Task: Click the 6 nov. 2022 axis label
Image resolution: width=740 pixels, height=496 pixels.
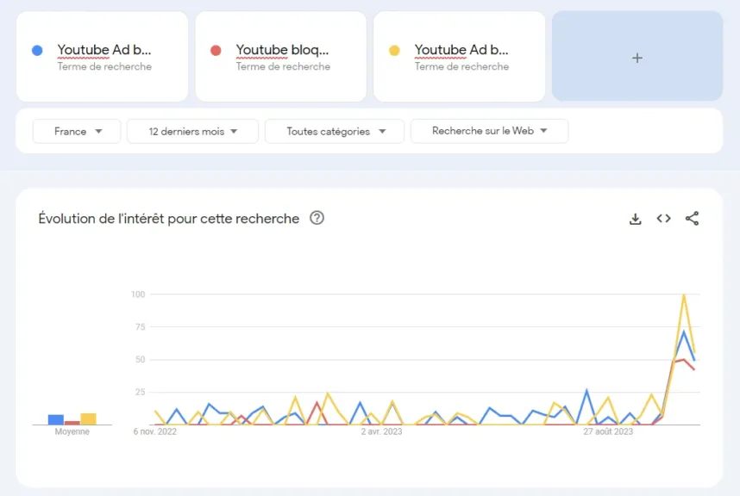Action: (154, 431)
